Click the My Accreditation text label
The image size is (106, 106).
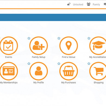coord(98,57)
